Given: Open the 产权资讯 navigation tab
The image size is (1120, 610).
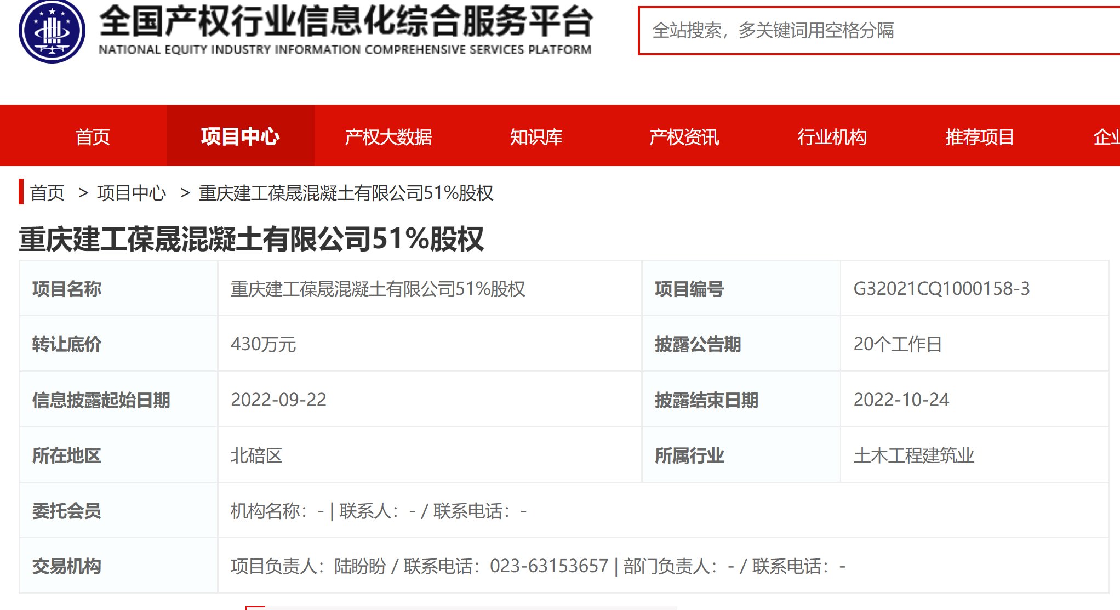Looking at the screenshot, I should coord(684,136).
